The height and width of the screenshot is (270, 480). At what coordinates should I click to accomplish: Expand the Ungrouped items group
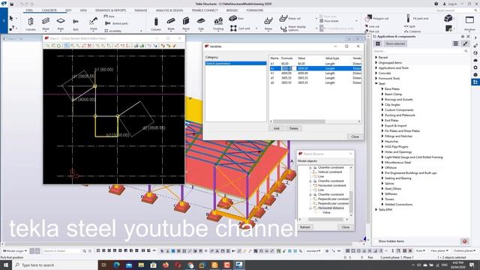(376, 63)
